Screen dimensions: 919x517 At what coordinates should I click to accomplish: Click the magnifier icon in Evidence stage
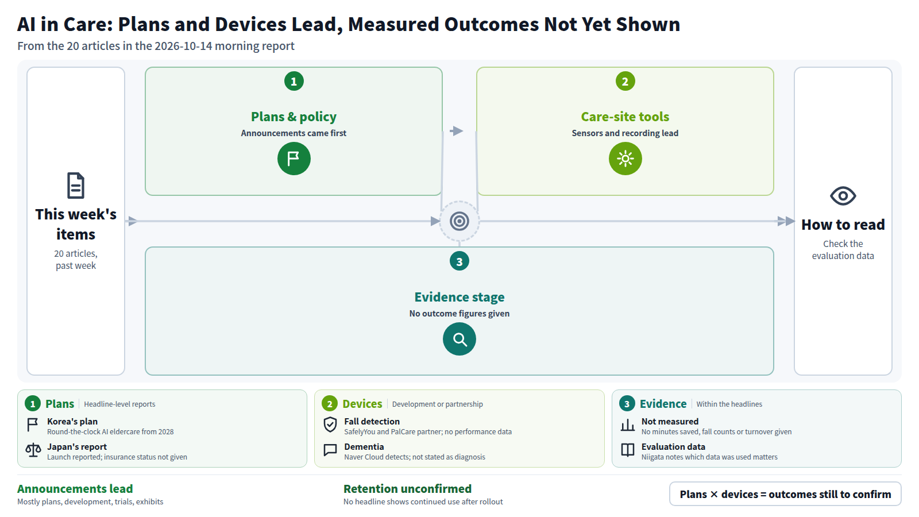click(x=459, y=339)
